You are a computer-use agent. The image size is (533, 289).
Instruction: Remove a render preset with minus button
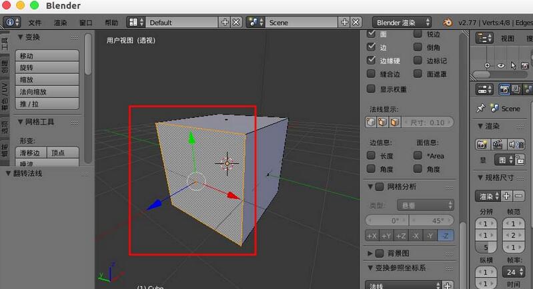coord(518,196)
